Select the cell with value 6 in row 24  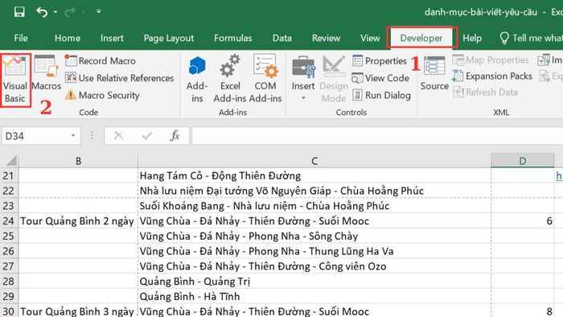[x=523, y=220]
